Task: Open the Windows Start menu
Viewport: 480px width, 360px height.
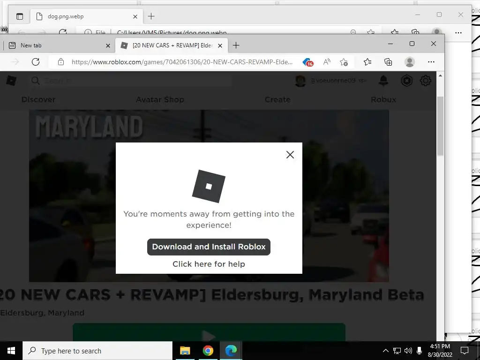Action: [x=11, y=351]
